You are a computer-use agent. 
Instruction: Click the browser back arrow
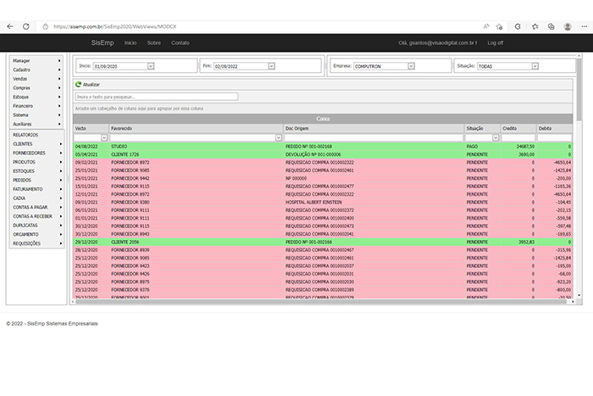[10, 26]
